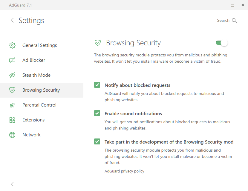Image resolution: width=248 pixels, height=191 pixels.
Task: Open the AdGuard privacy policy link
Action: coord(124,171)
